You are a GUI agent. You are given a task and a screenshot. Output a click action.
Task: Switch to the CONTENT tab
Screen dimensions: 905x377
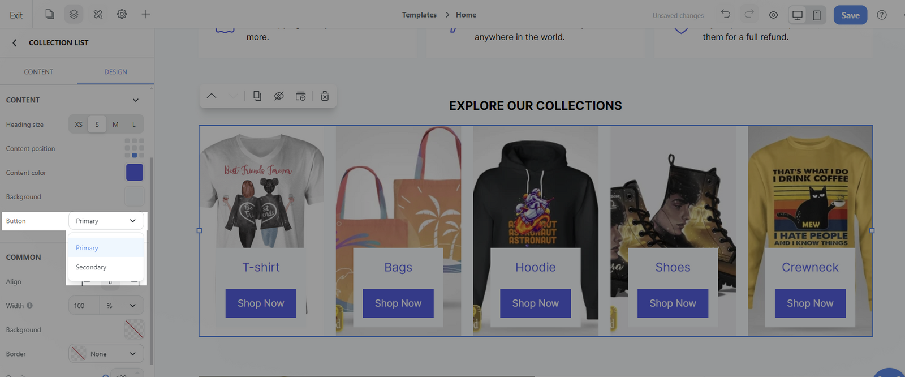click(38, 72)
